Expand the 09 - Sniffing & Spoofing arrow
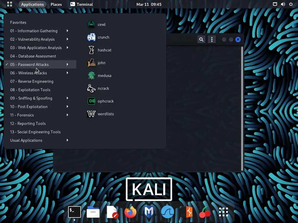This screenshot has height=223, width=298. pos(68,98)
